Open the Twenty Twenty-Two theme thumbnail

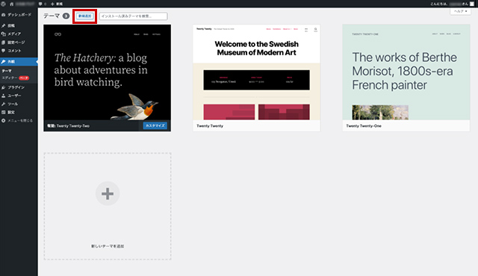pyautogui.click(x=107, y=72)
